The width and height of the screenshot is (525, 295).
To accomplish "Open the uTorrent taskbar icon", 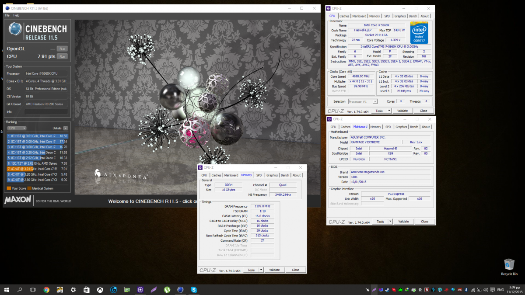I will click(x=167, y=290).
